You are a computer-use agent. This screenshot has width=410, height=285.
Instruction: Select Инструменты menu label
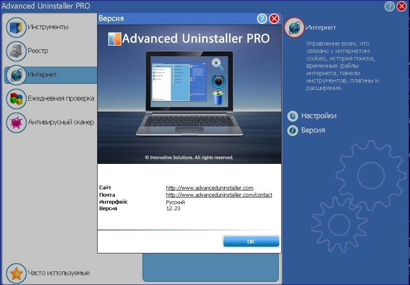[48, 27]
